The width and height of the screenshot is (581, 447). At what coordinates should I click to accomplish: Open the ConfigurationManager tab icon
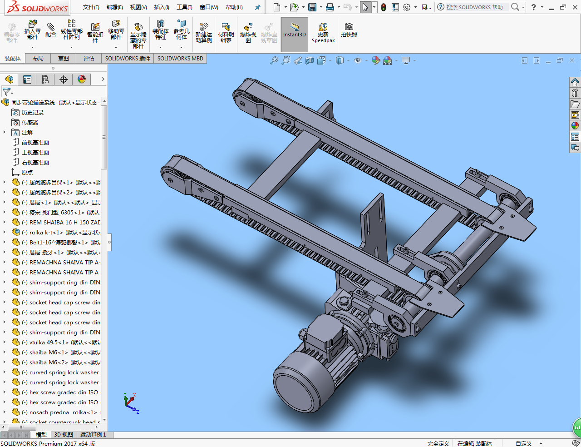click(45, 79)
